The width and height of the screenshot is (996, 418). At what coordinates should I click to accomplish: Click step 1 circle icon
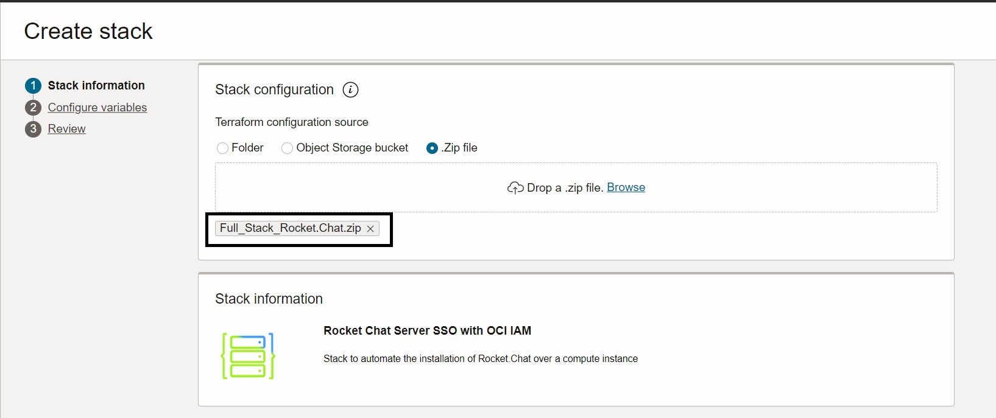click(33, 86)
